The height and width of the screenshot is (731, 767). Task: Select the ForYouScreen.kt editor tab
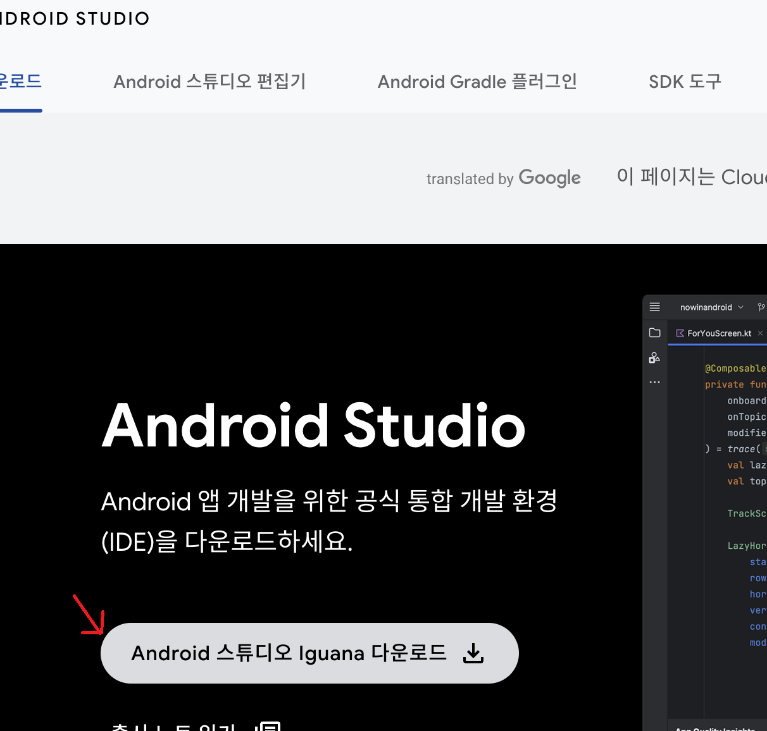(x=720, y=333)
